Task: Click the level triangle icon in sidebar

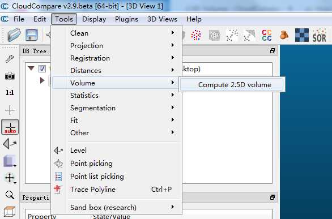Action: coord(10,144)
